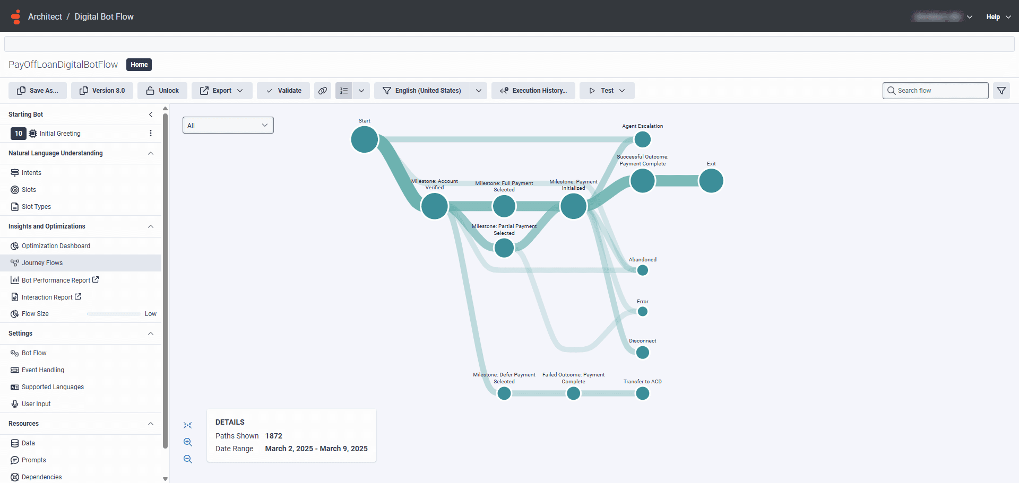Select Journey Flows in the sidebar
The height and width of the screenshot is (483, 1019).
(x=42, y=262)
